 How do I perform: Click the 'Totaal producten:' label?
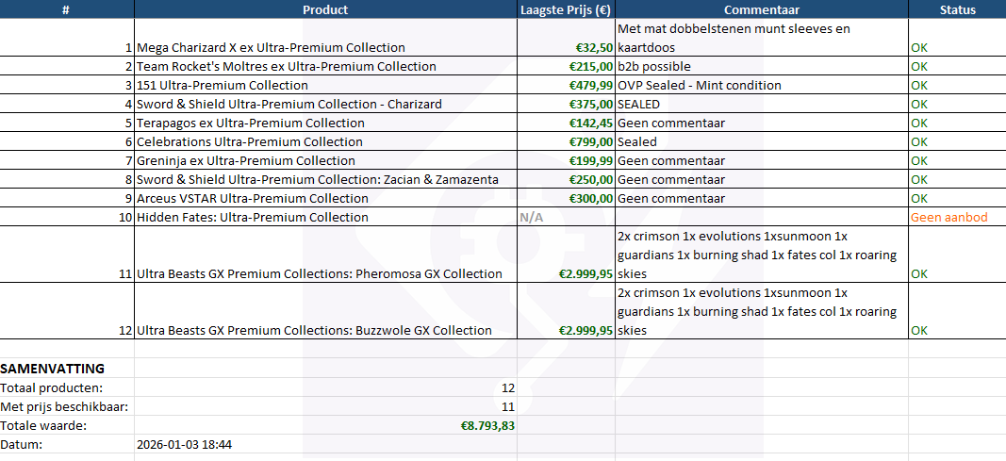[51, 387]
